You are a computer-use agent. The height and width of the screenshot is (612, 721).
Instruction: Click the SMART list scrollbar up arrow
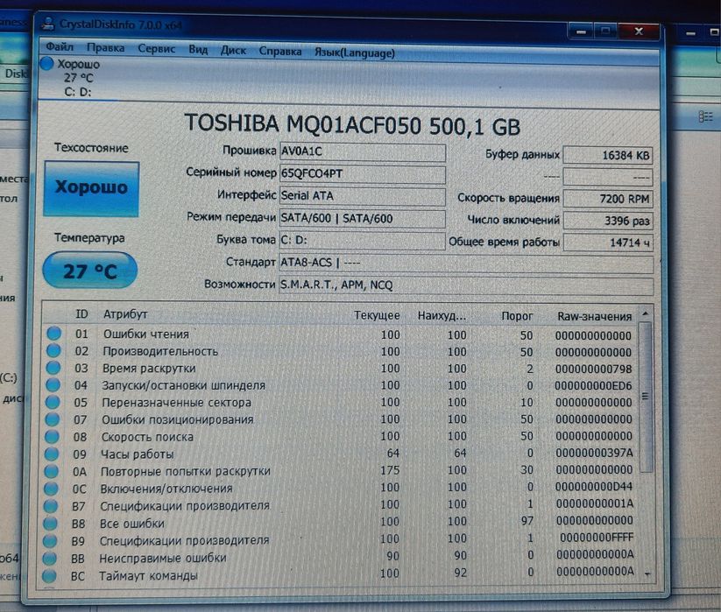tap(646, 313)
